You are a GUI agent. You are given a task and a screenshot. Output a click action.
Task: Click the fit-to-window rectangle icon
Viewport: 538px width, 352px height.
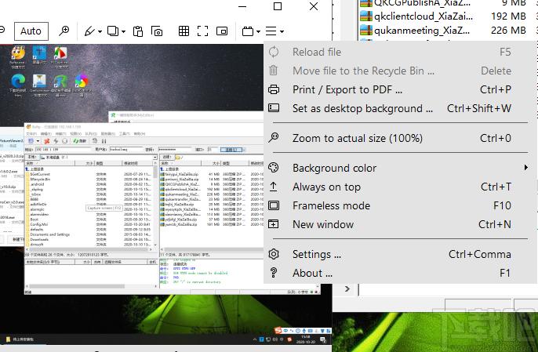click(222, 31)
